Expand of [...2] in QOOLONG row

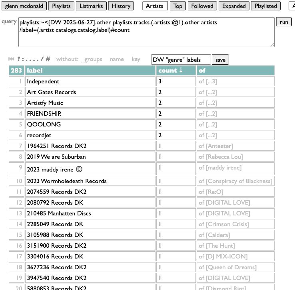click(208, 124)
